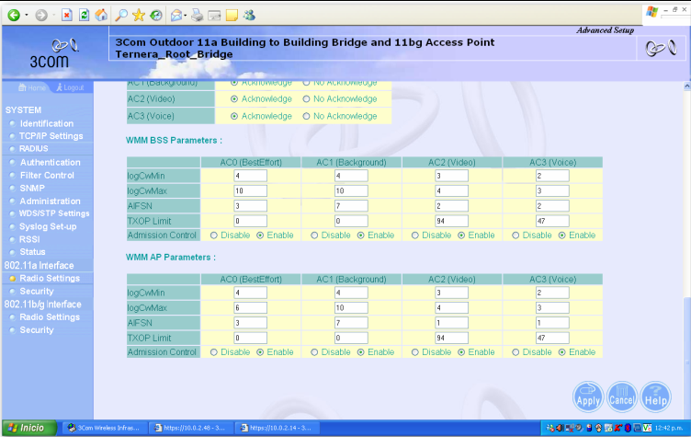This screenshot has height=437, width=691.
Task: Go to the Syslog Set-up page
Action: tap(48, 226)
